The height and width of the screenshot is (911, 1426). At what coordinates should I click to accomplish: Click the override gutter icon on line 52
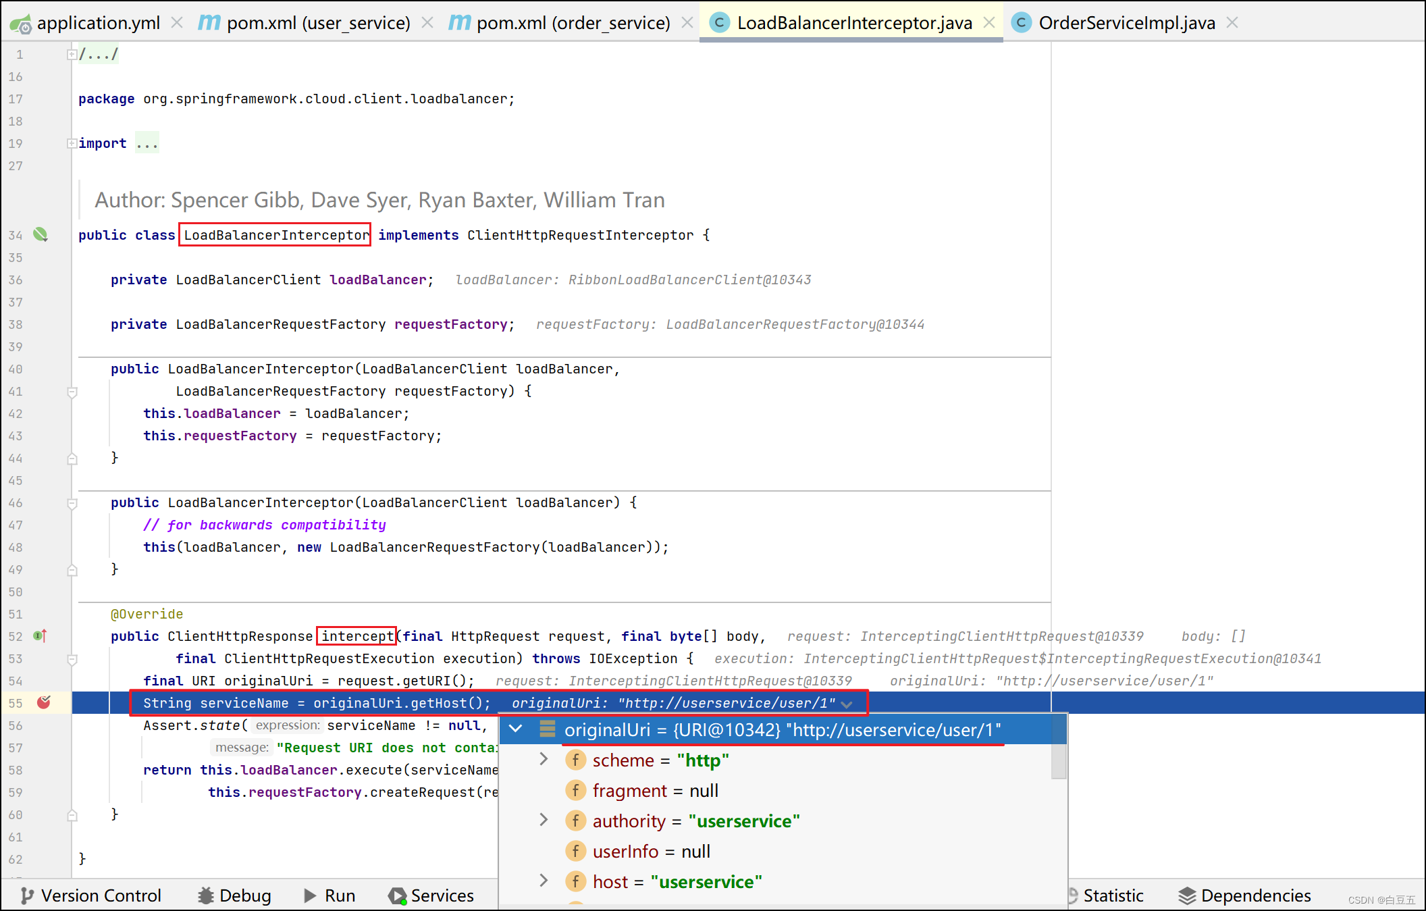tap(40, 635)
